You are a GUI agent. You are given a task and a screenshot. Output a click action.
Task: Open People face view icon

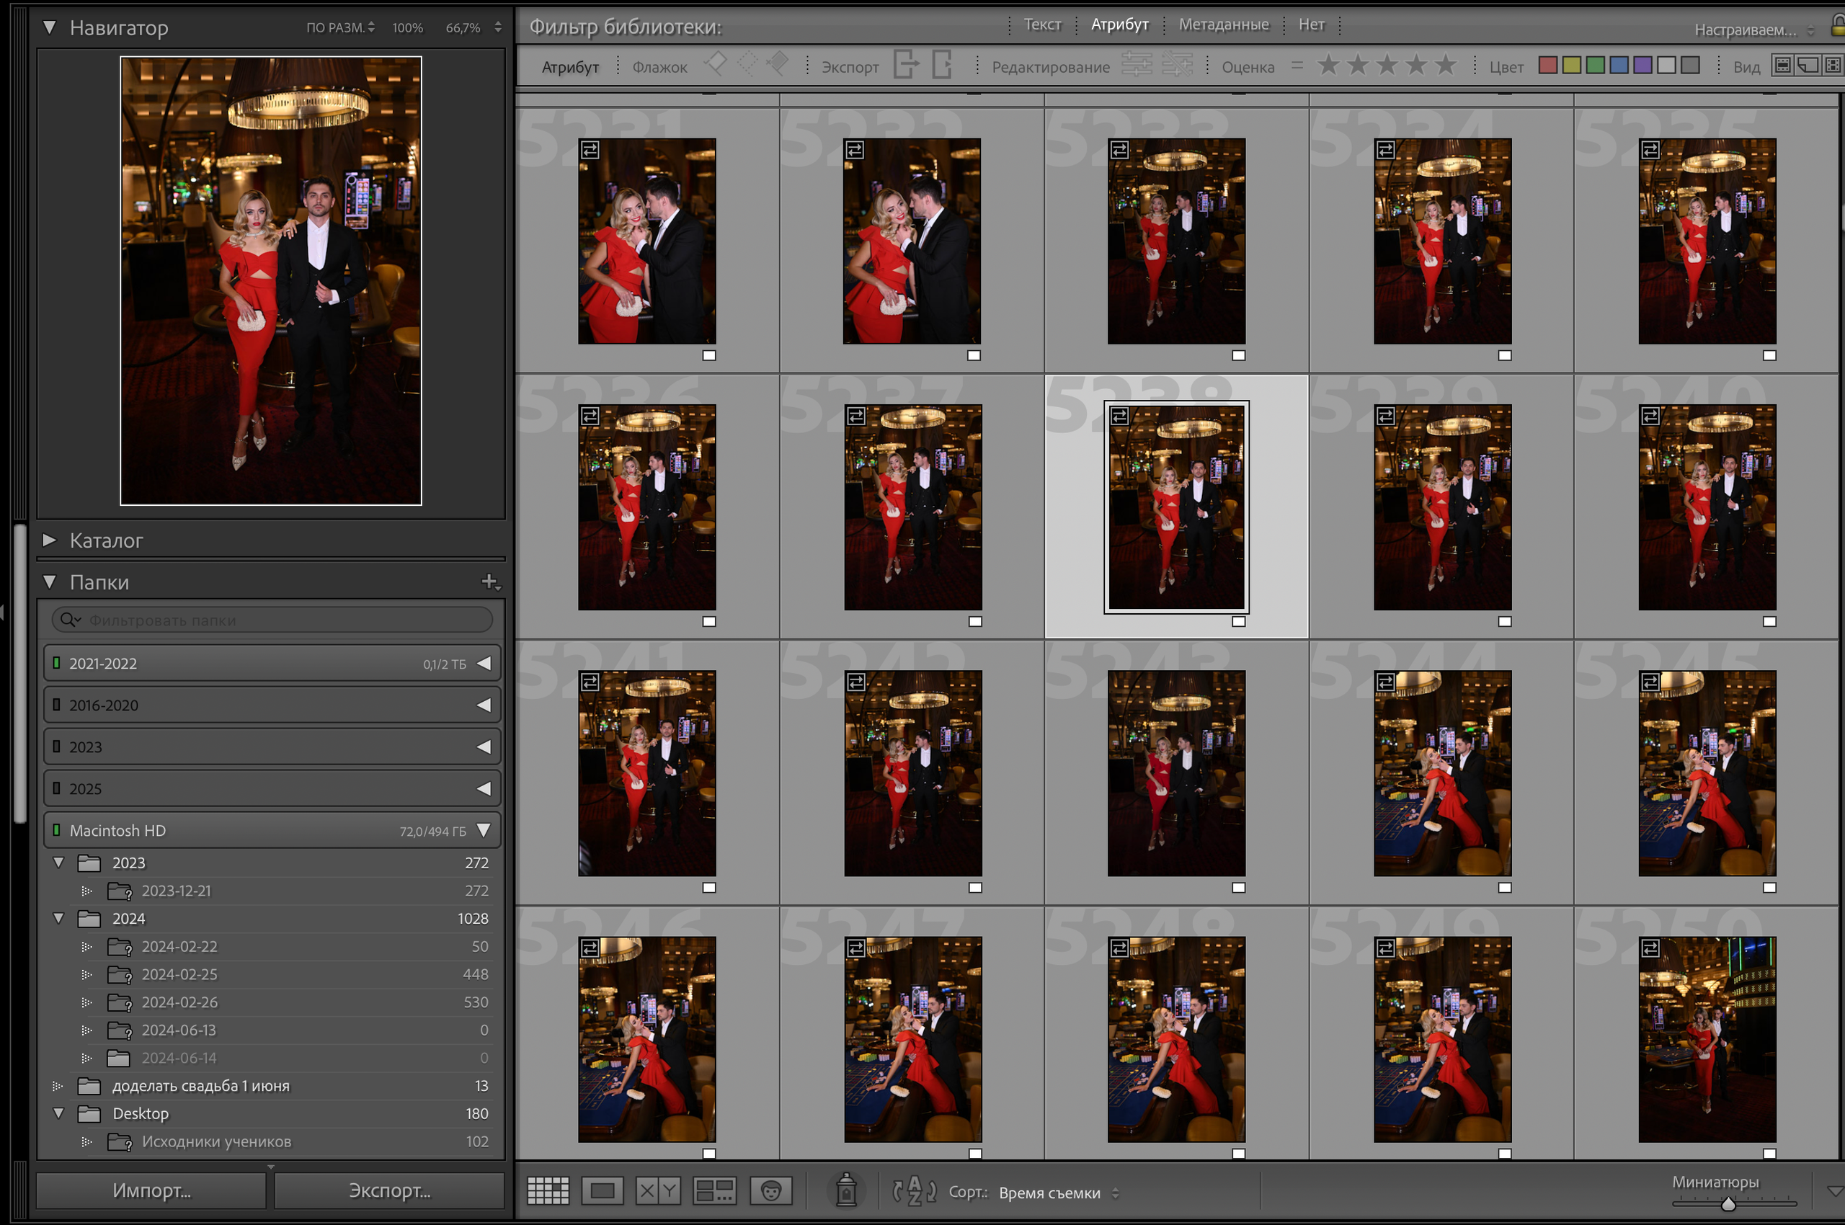tap(770, 1190)
